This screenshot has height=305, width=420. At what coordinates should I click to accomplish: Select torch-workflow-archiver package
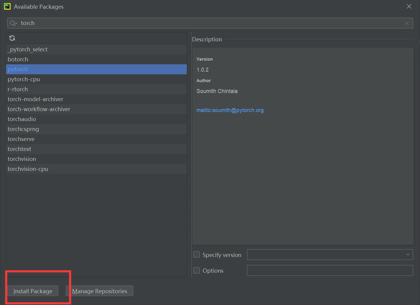96,109
